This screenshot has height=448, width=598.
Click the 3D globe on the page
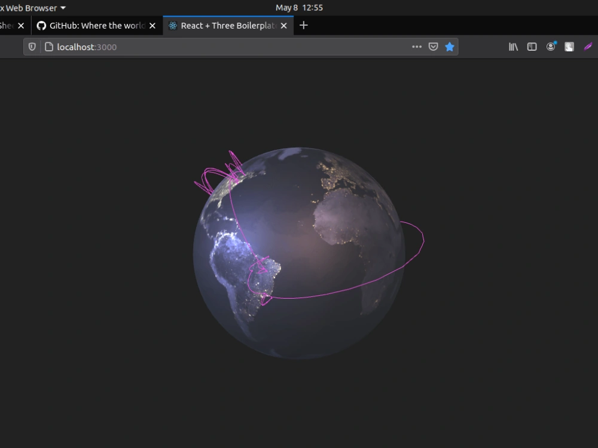coord(299,253)
